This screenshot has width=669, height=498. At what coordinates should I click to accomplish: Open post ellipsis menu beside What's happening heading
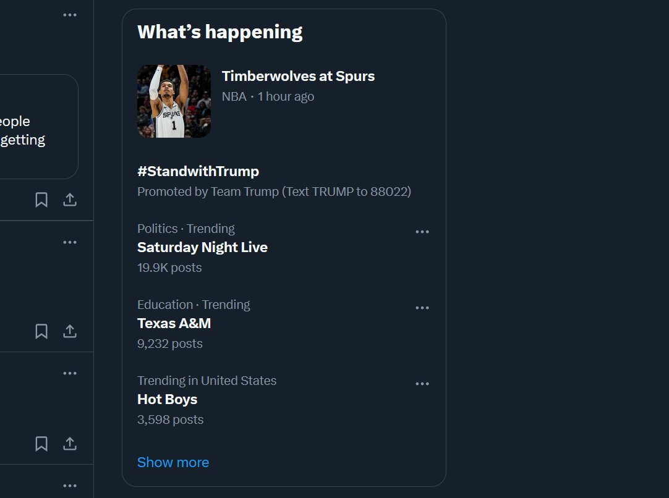pos(70,15)
